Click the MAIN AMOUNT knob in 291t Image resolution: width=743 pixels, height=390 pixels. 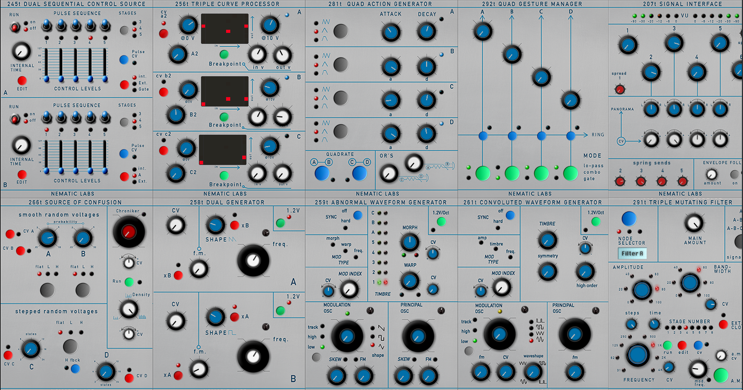[693, 223]
